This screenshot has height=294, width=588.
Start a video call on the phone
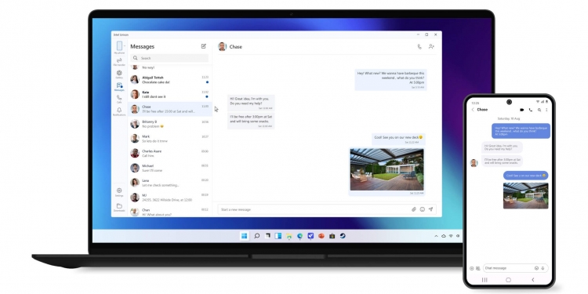(x=521, y=110)
